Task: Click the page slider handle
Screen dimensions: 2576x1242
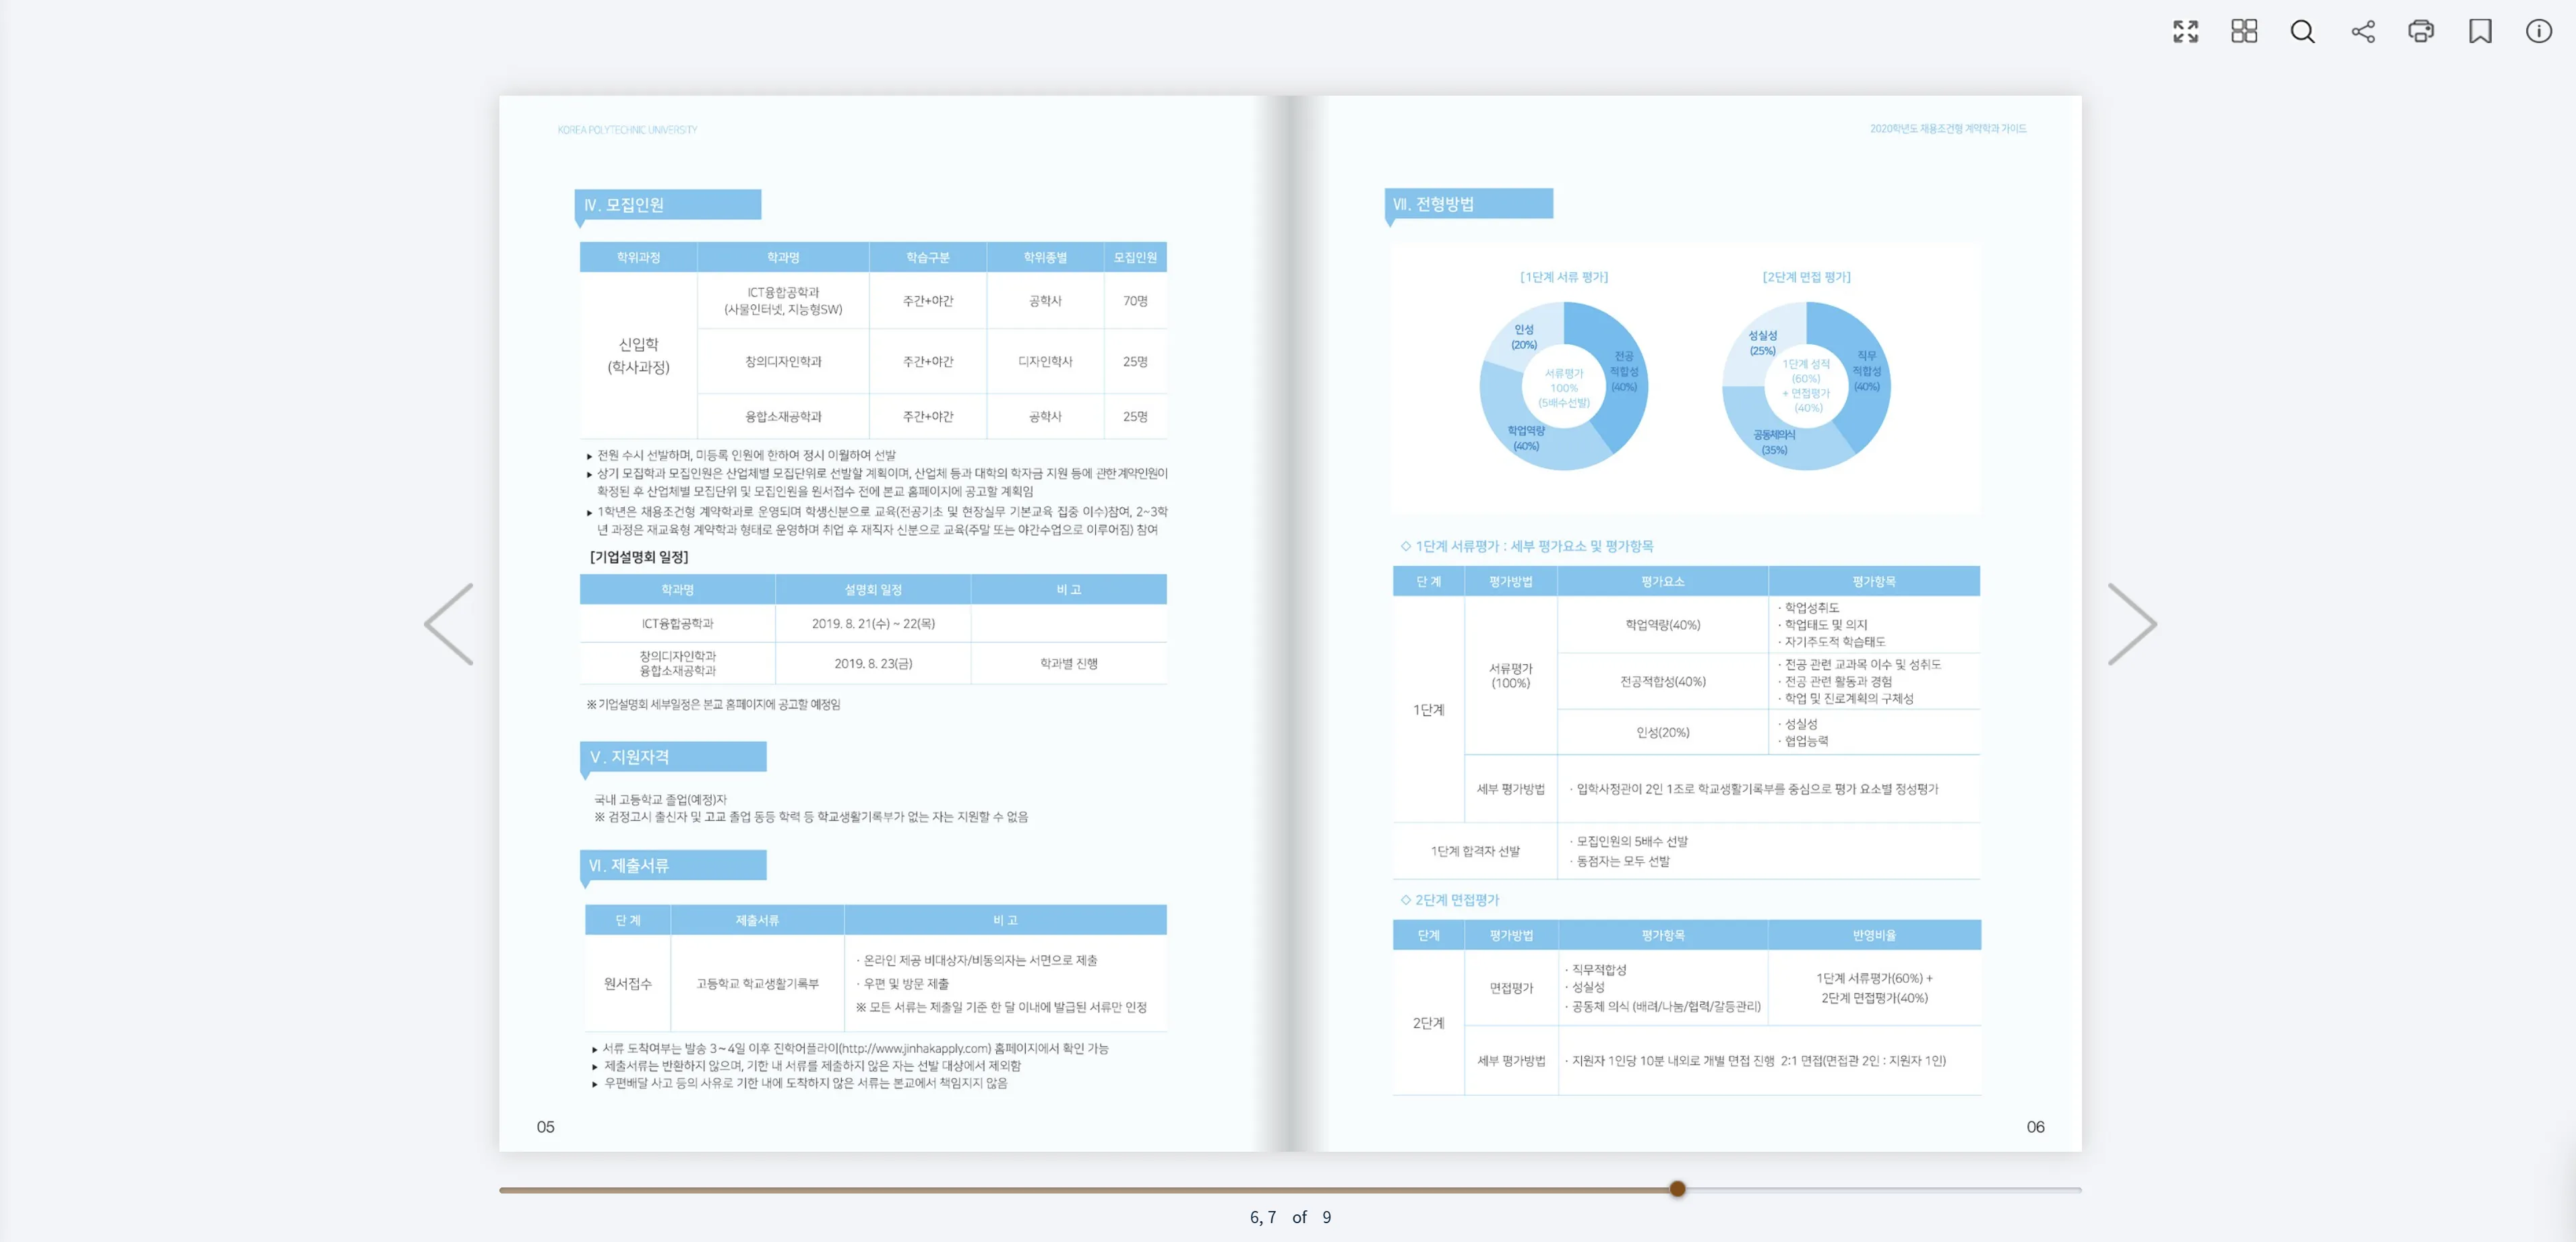Action: pos(1677,1189)
